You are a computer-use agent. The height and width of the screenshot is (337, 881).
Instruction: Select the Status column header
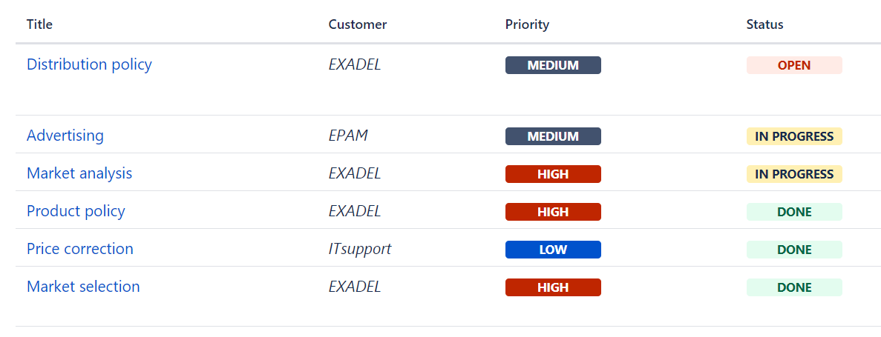[x=764, y=24]
